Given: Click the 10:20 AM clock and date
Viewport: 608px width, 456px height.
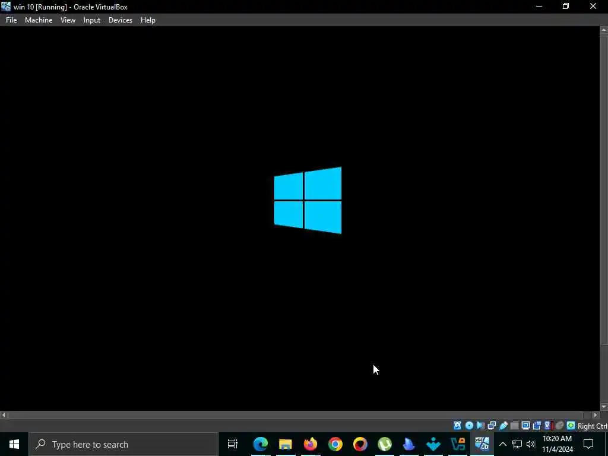Looking at the screenshot, I should point(557,444).
